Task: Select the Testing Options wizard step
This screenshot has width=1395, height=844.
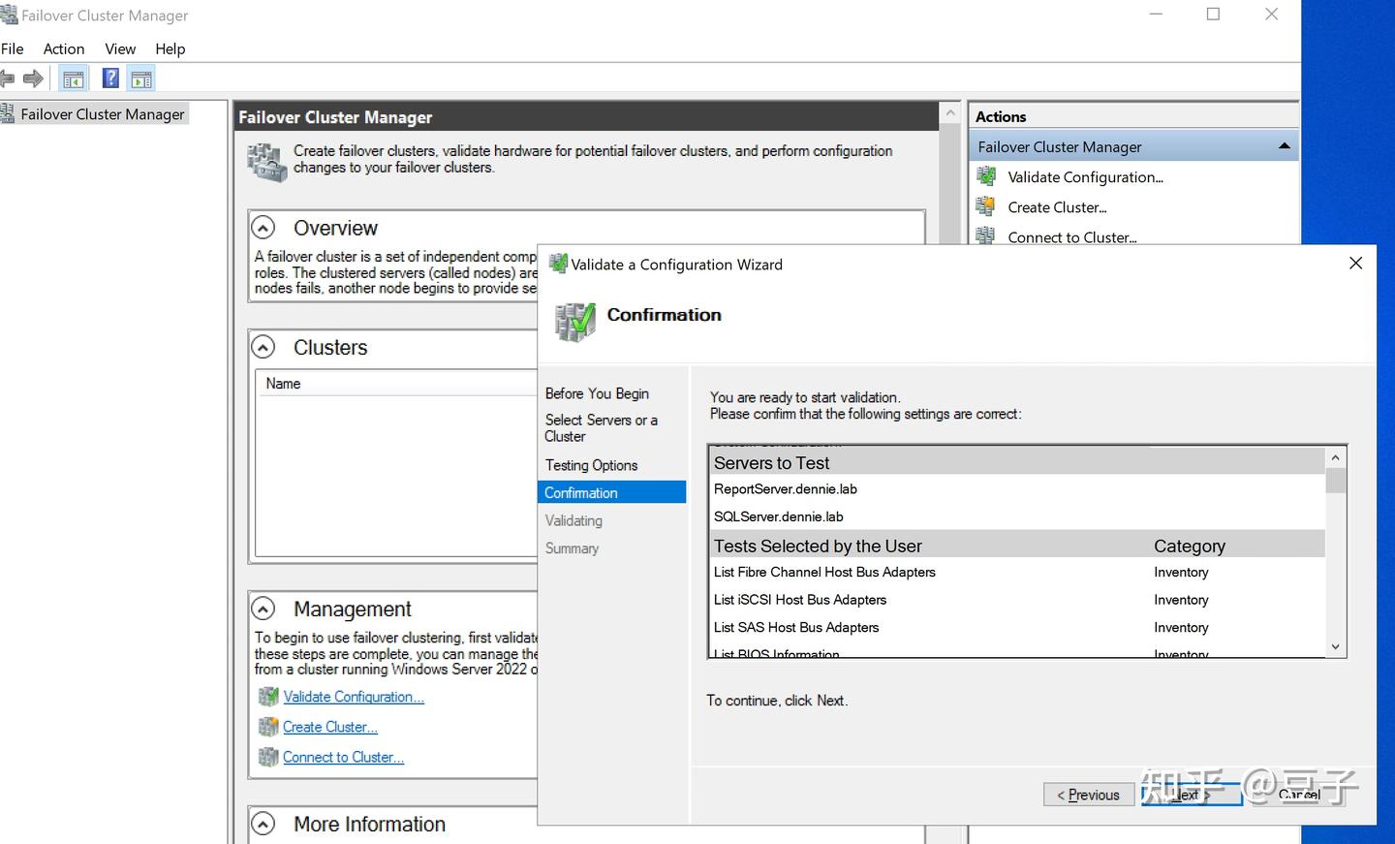Action: [x=591, y=465]
